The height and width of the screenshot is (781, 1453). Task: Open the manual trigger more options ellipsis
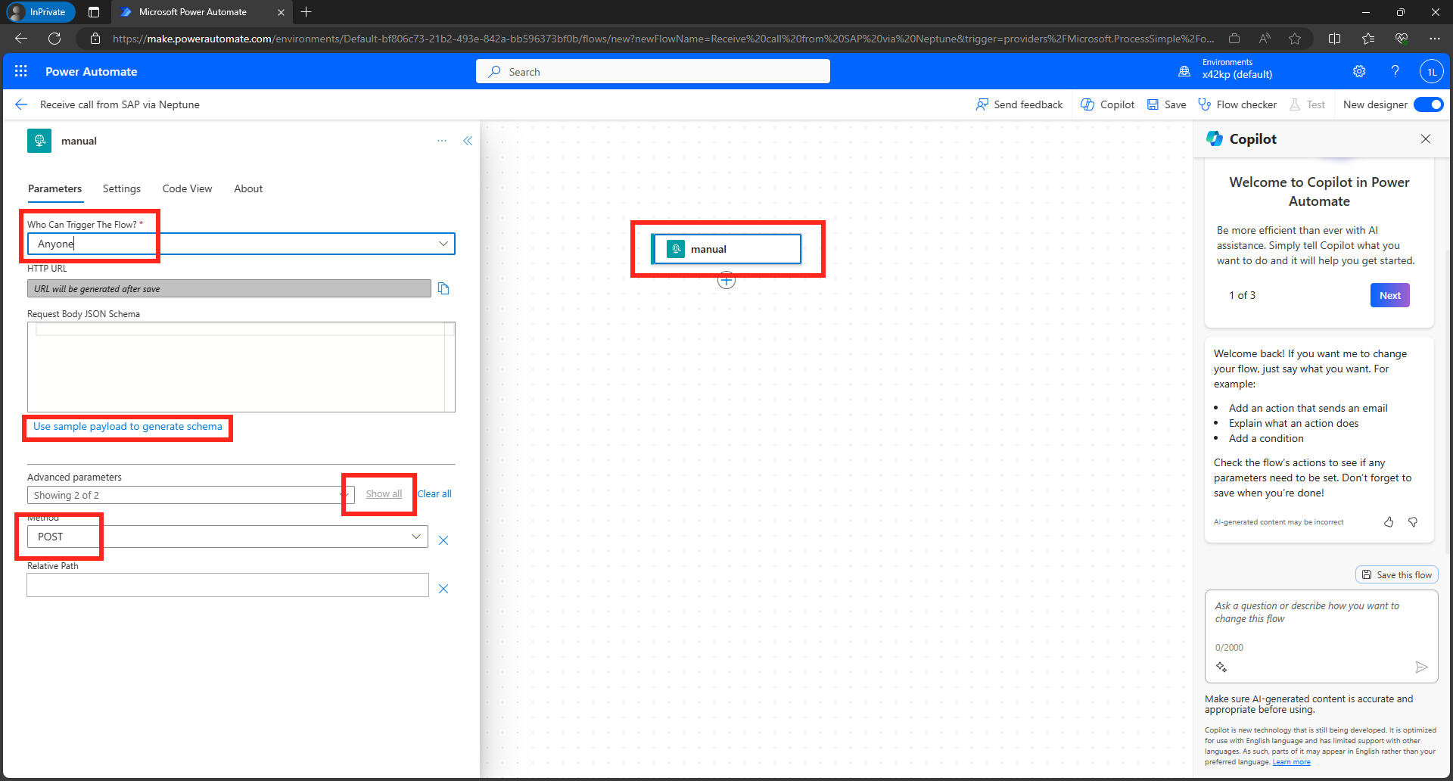(x=442, y=141)
